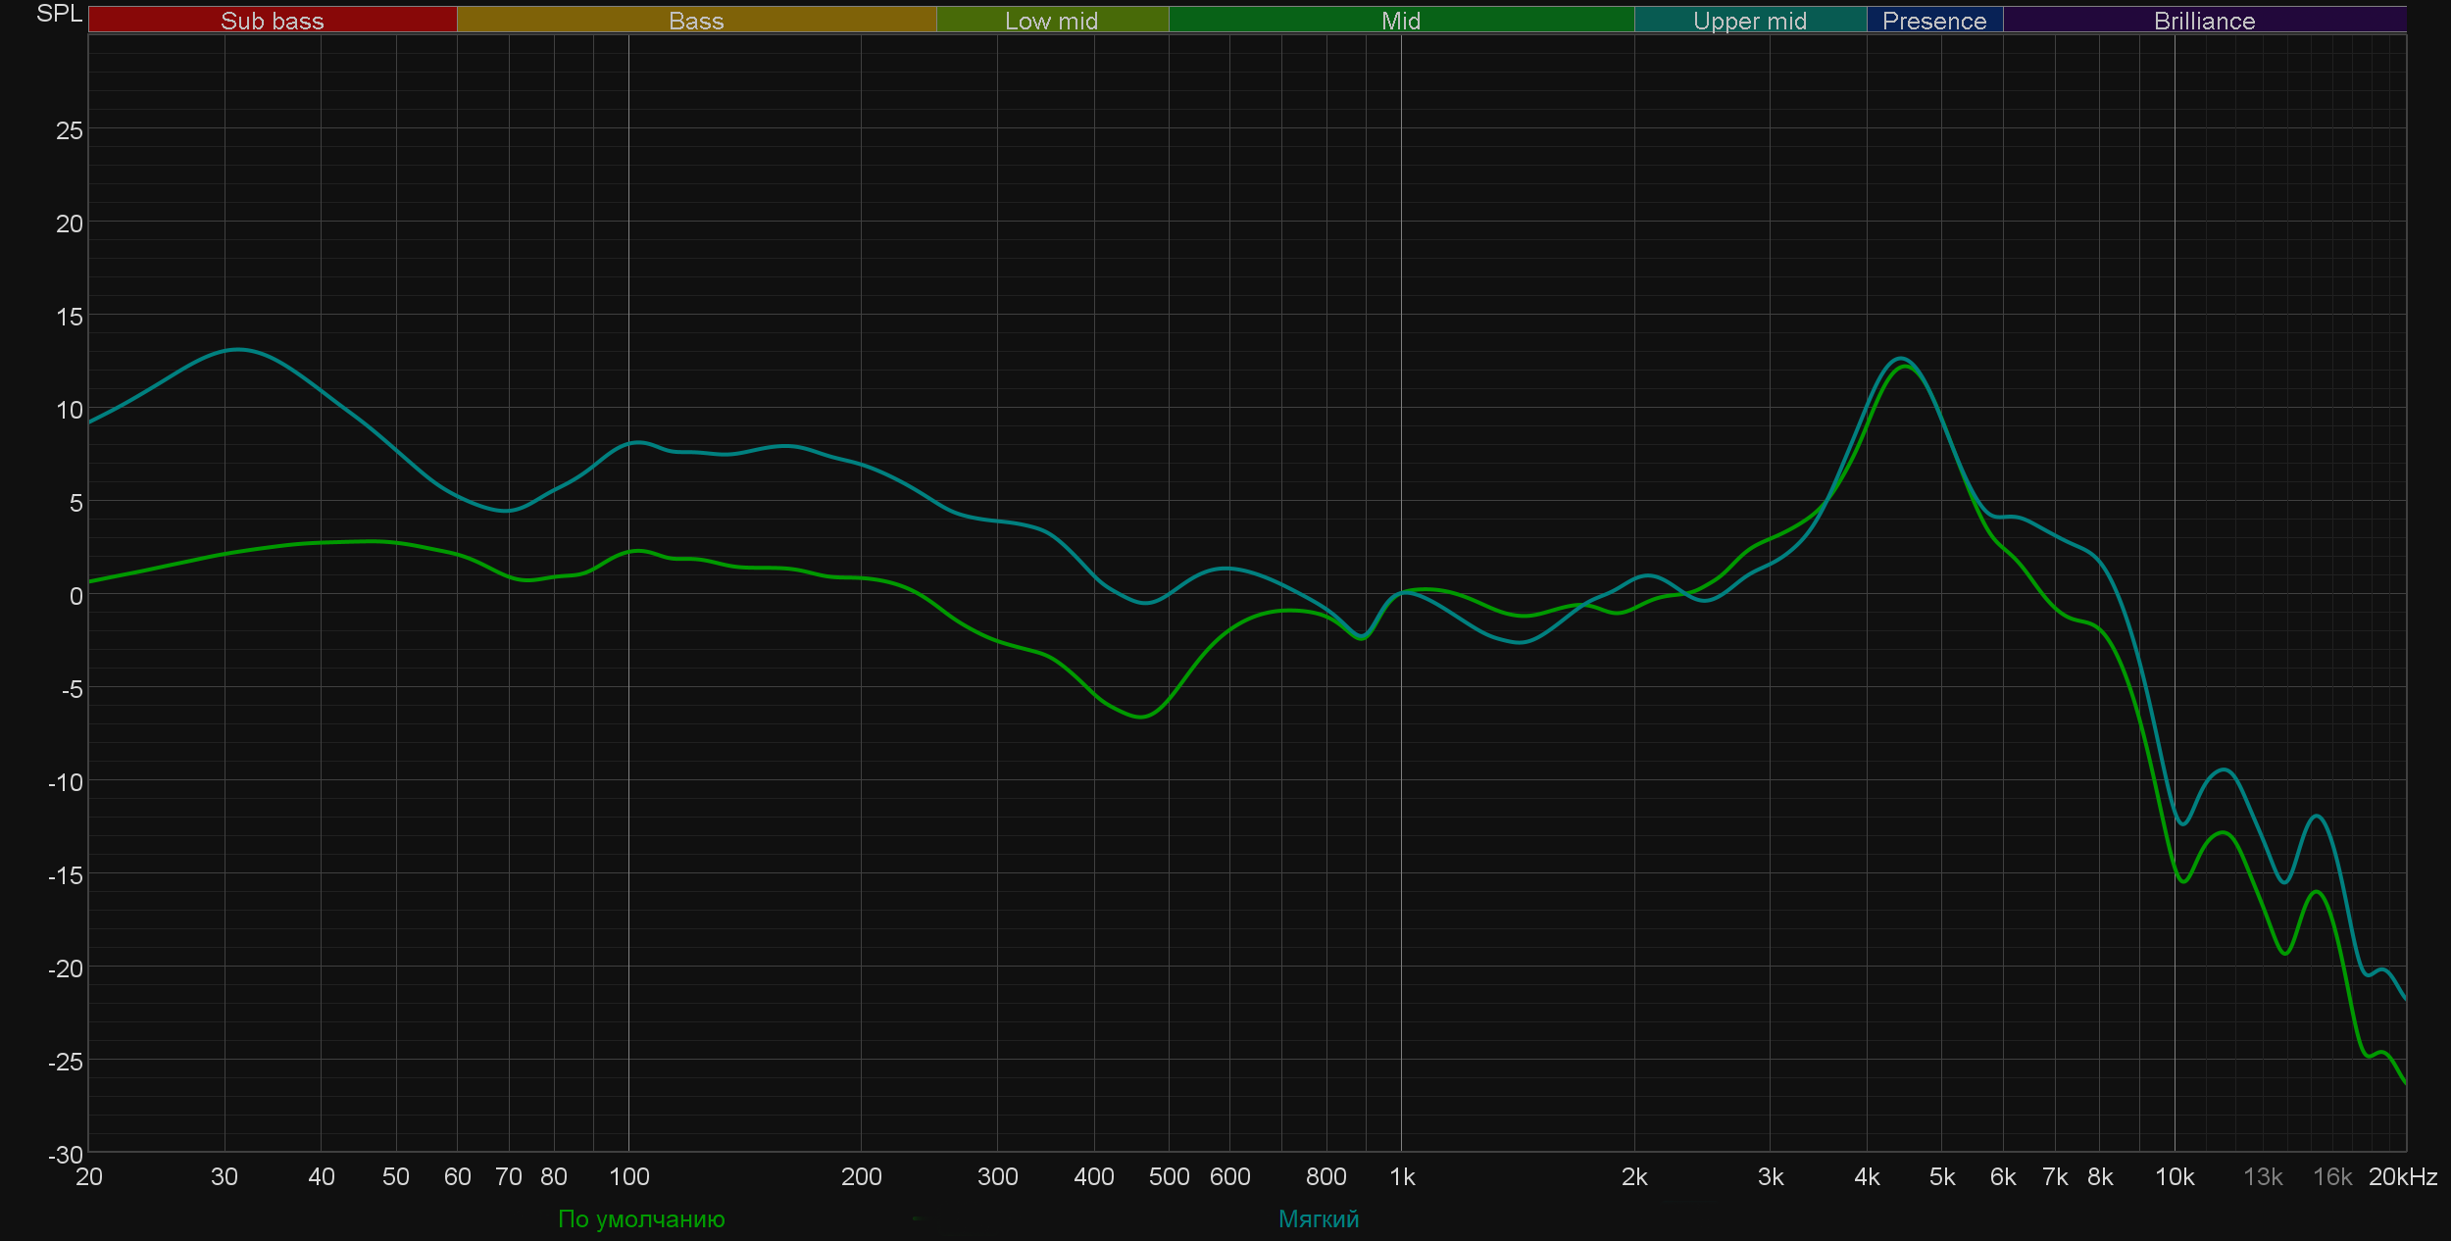Click the -30 dB axis label
Image resolution: width=2451 pixels, height=1241 pixels.
66,1155
